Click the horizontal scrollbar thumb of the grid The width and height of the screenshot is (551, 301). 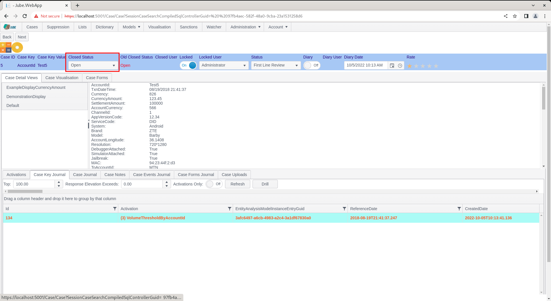[25, 191]
